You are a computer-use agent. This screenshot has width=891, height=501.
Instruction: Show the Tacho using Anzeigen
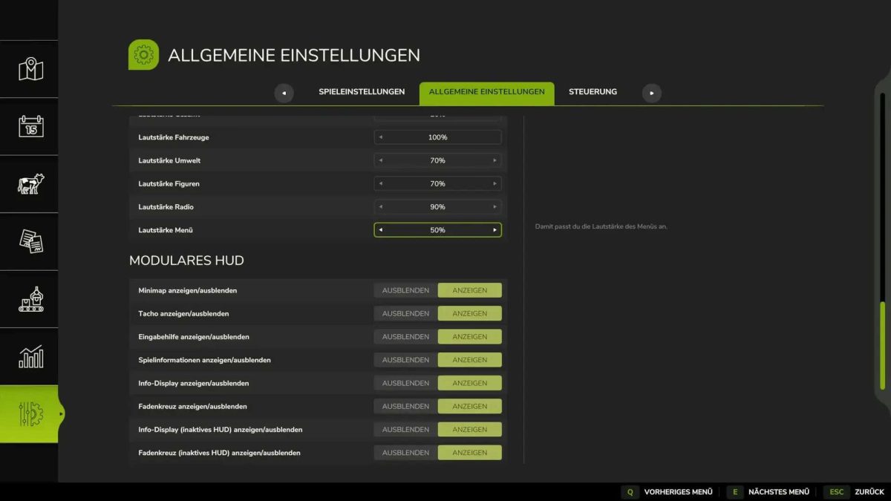point(469,312)
